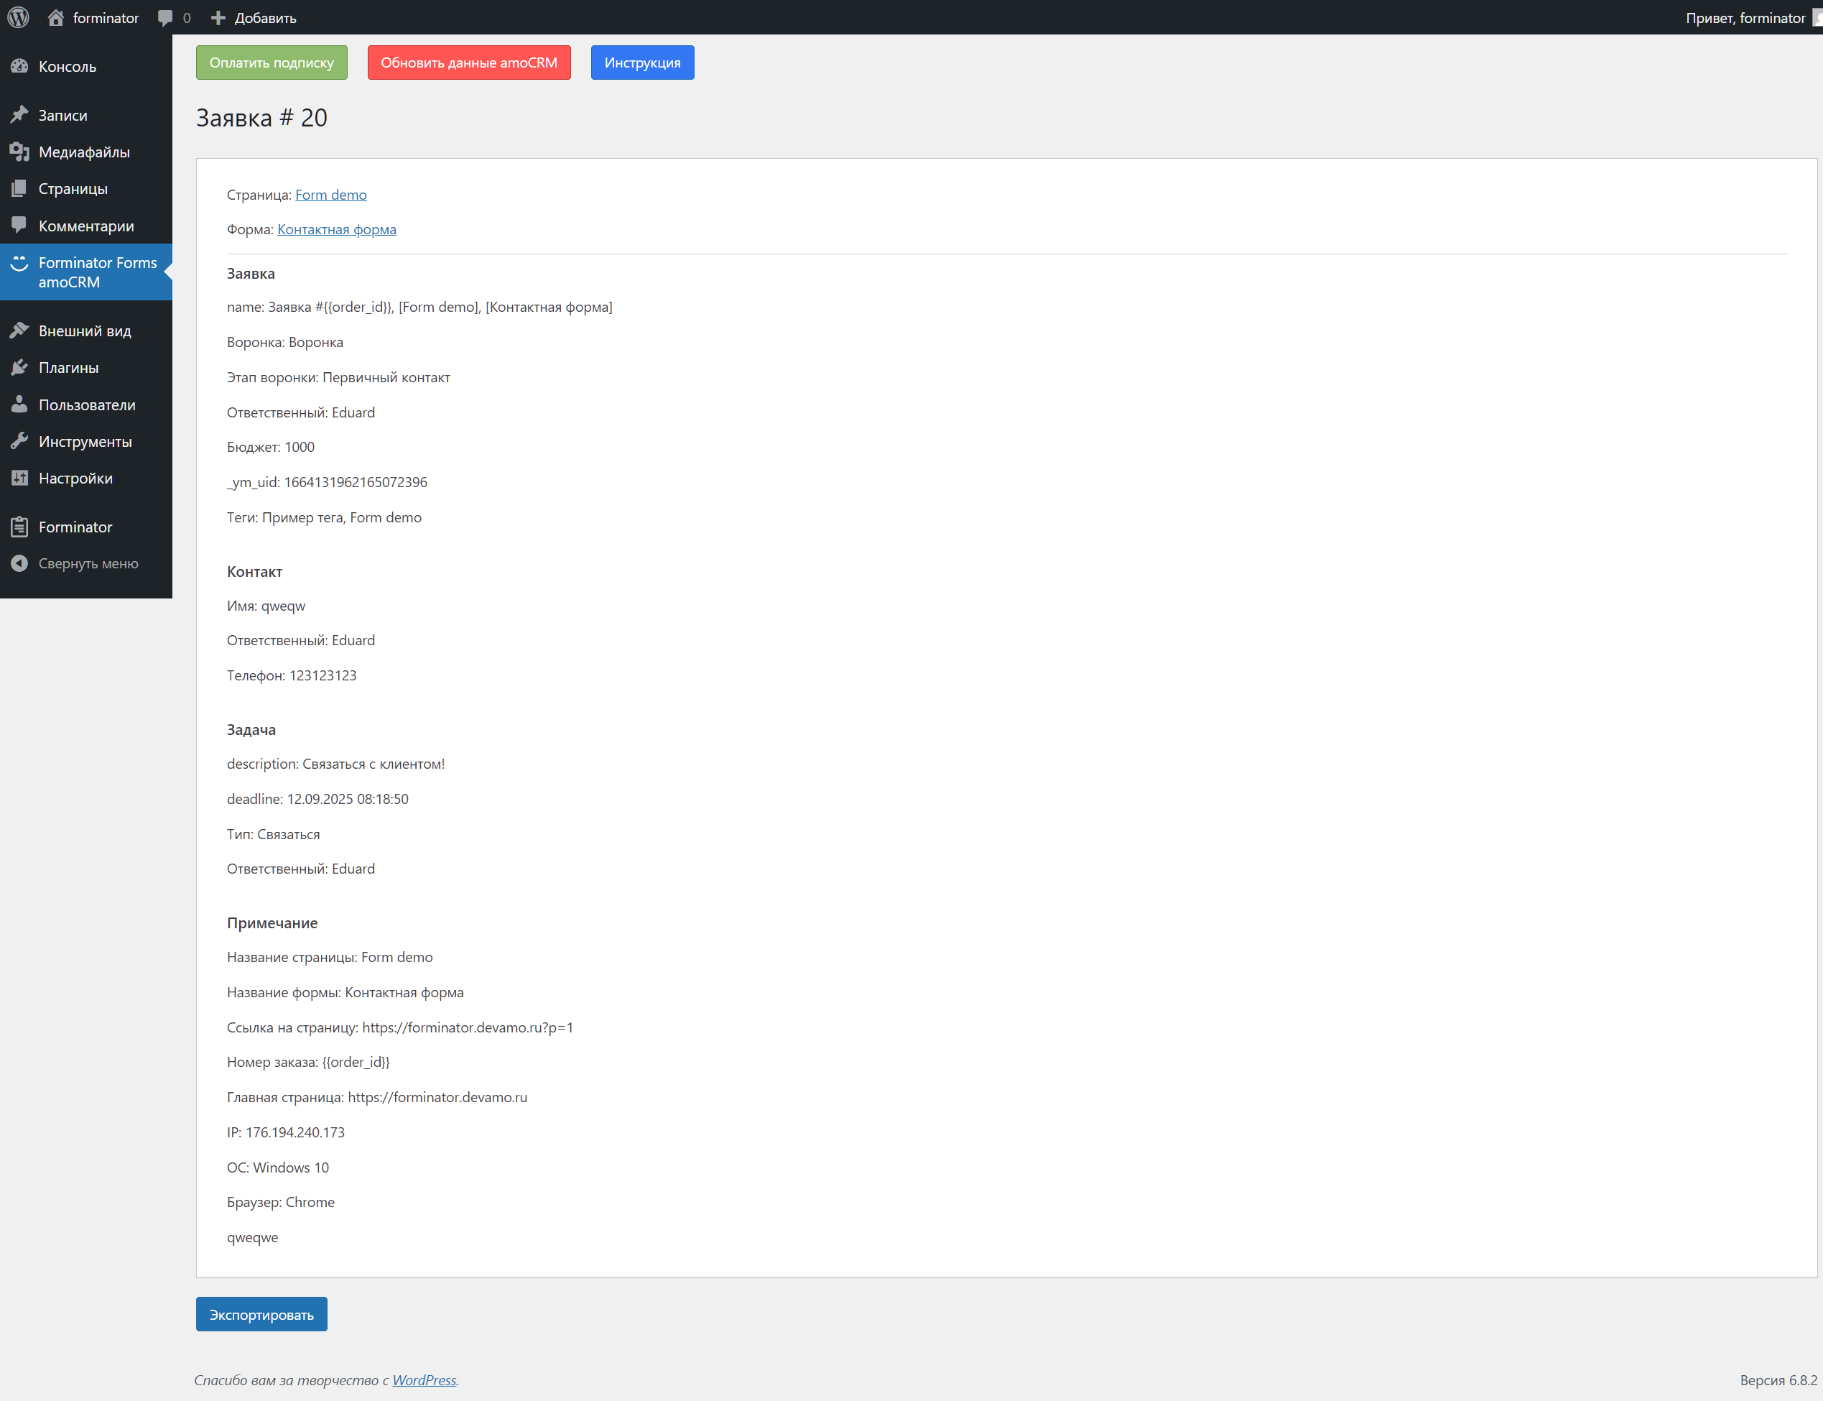The image size is (1823, 1401).
Task: Click the Примечание section heading
Action: (x=272, y=923)
